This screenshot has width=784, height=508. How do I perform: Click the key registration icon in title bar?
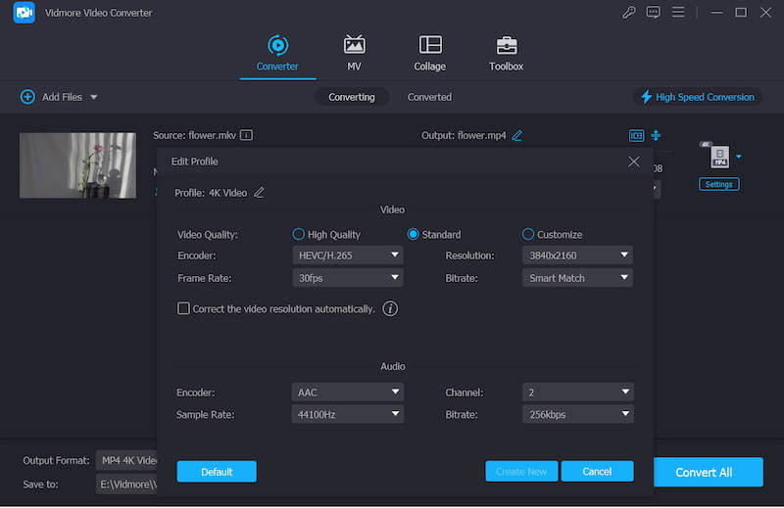point(629,13)
